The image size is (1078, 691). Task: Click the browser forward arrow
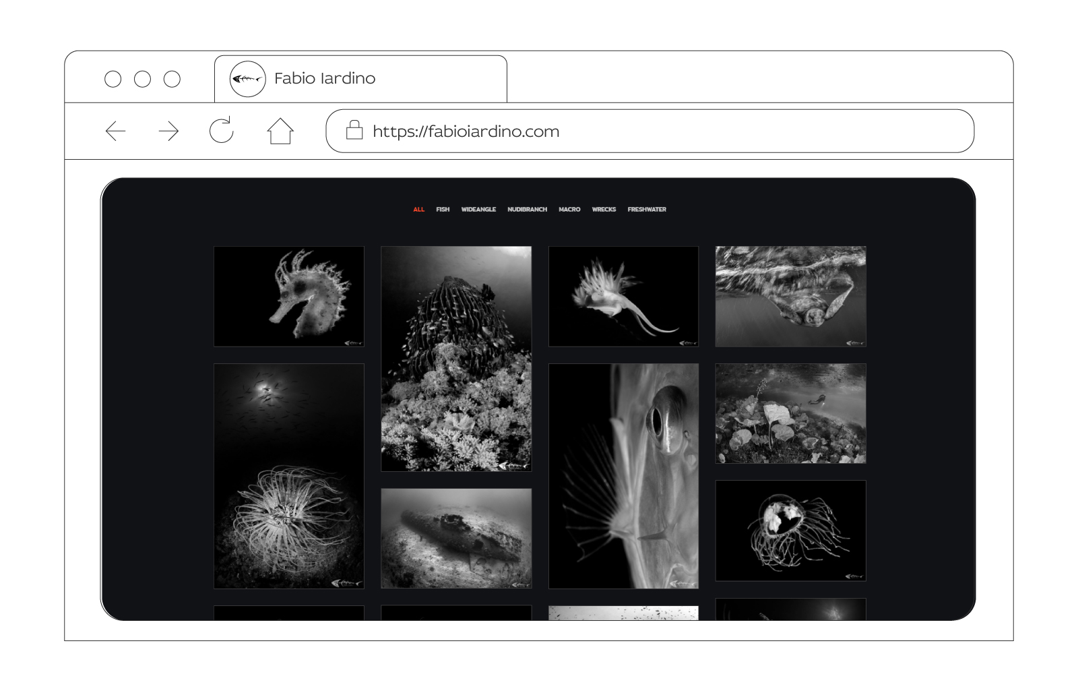click(168, 131)
